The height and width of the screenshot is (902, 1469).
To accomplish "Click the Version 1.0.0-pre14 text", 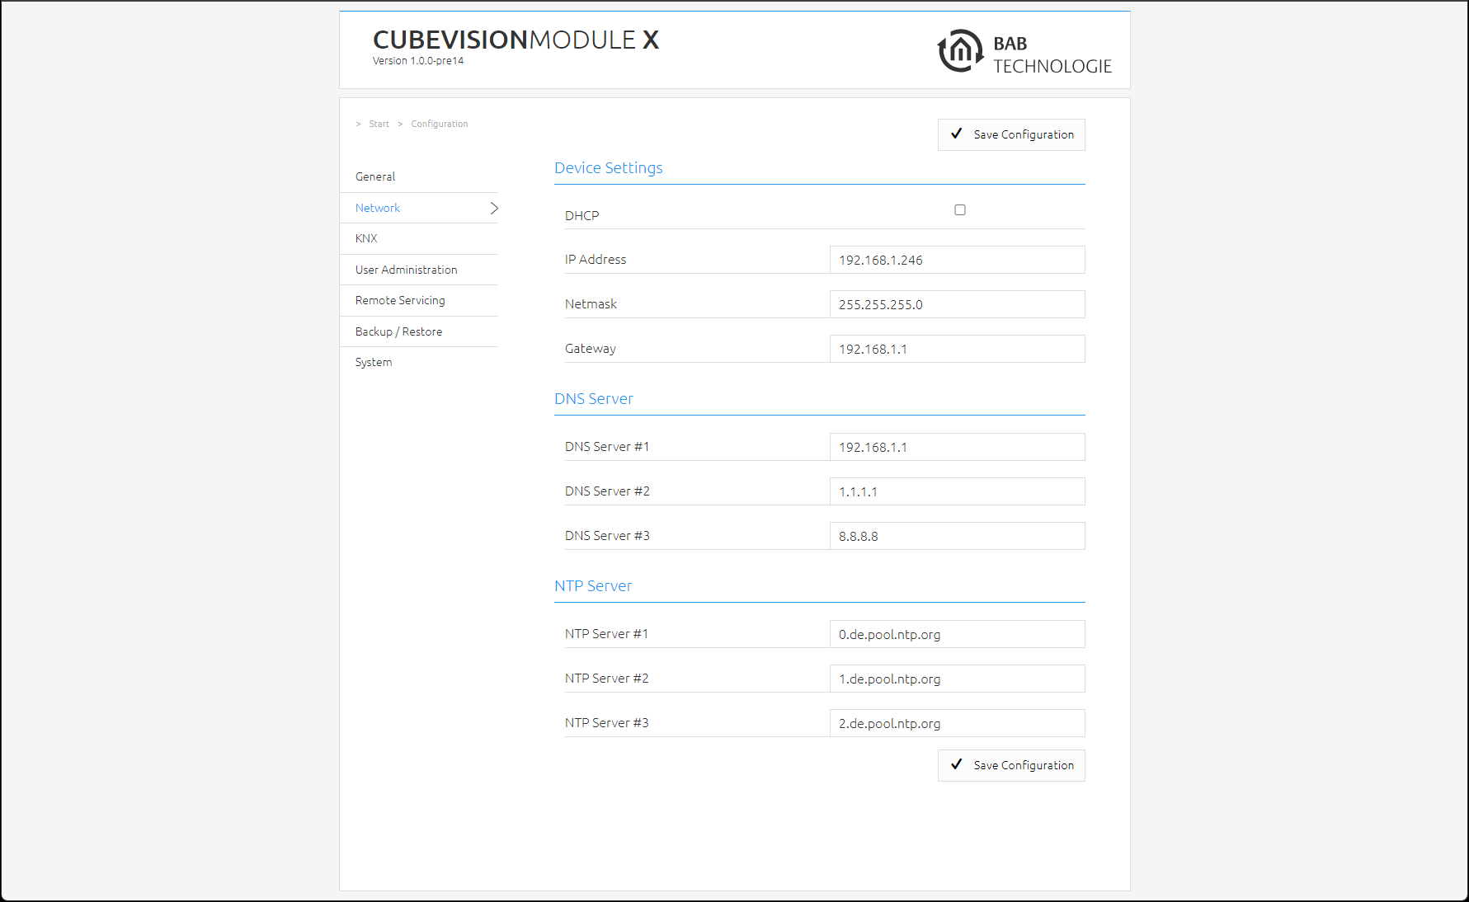I will [418, 61].
